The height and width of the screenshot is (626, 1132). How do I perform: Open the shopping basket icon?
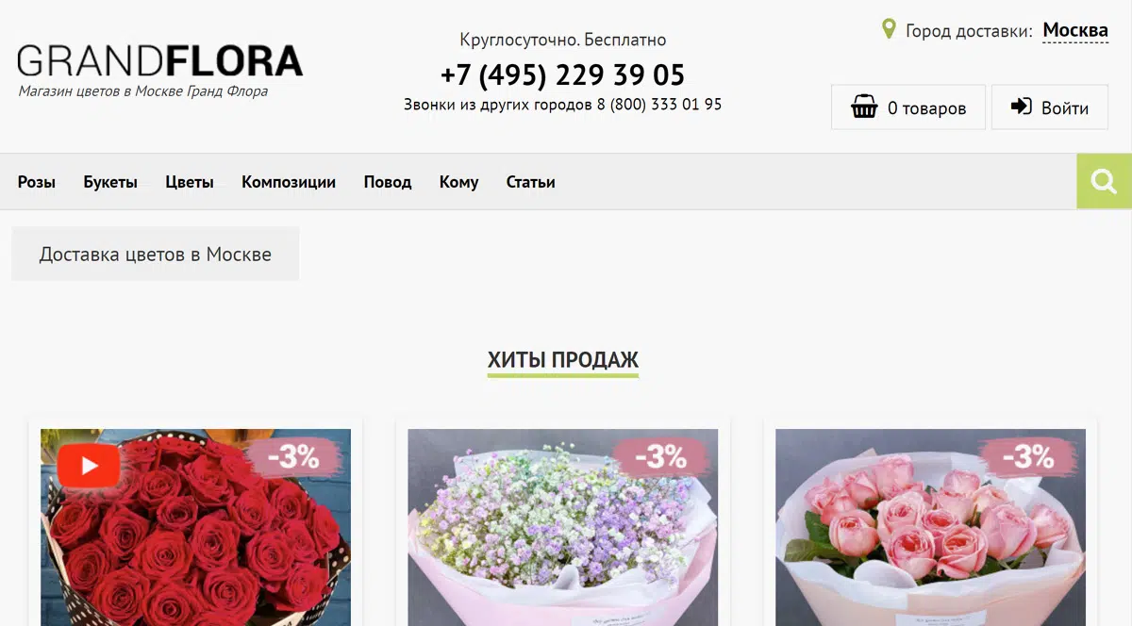coord(864,107)
